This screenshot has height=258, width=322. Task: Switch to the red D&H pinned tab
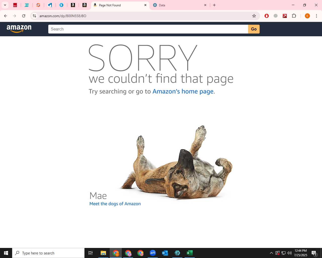[x=15, y=5]
